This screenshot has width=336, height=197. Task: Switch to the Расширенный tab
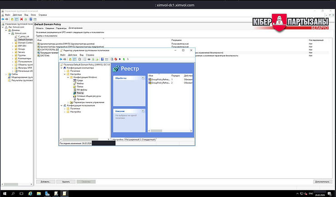133,139
